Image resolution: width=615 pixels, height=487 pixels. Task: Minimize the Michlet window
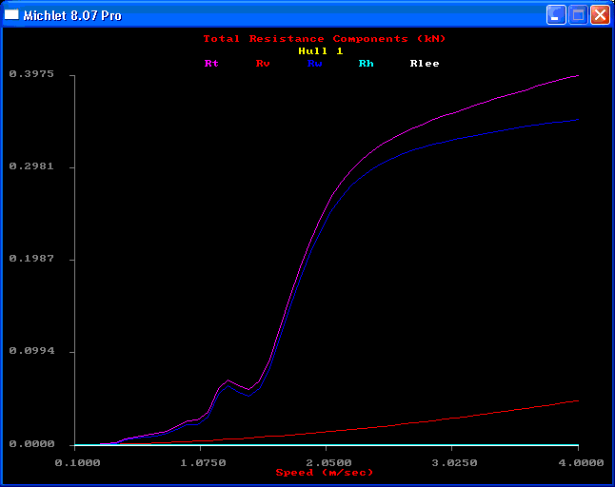(x=556, y=15)
